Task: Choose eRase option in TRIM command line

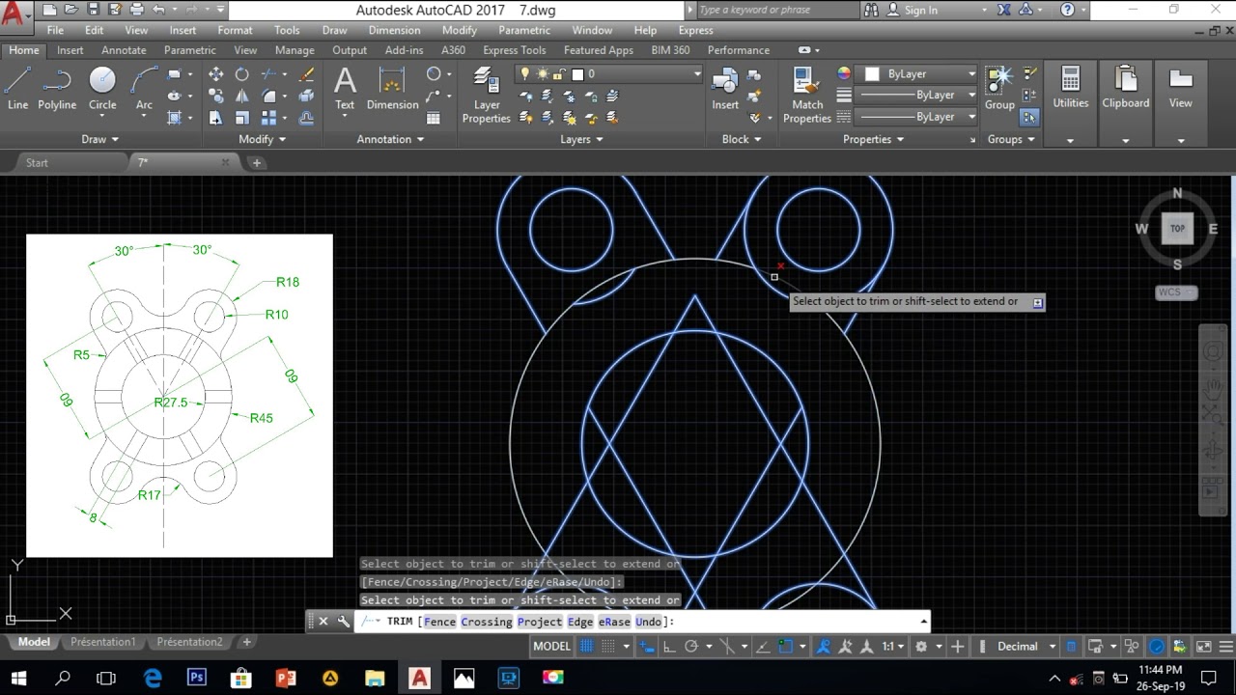Action: click(614, 622)
